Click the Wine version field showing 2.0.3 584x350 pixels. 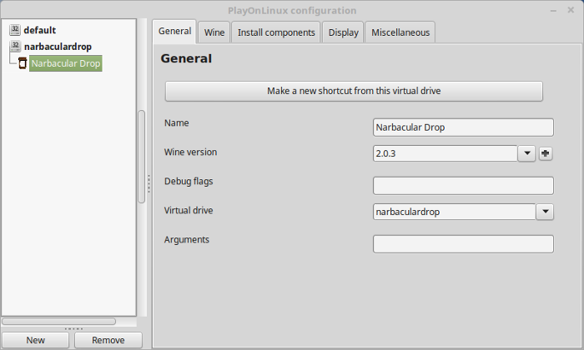[445, 153]
